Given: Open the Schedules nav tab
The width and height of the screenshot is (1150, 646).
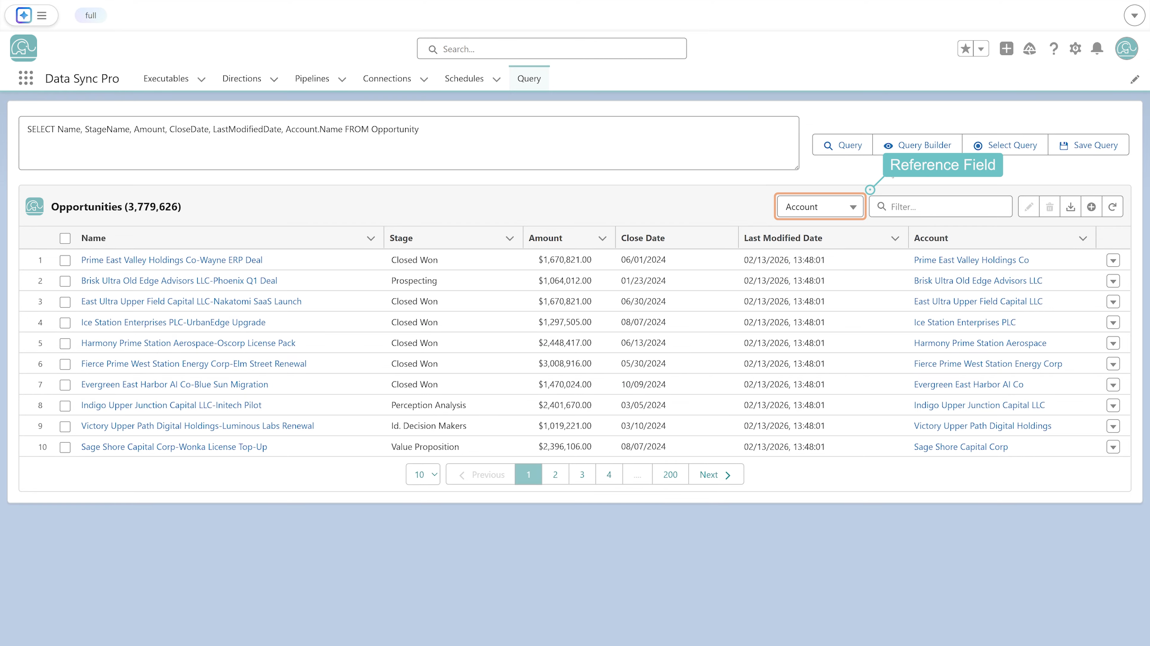Looking at the screenshot, I should pyautogui.click(x=464, y=79).
